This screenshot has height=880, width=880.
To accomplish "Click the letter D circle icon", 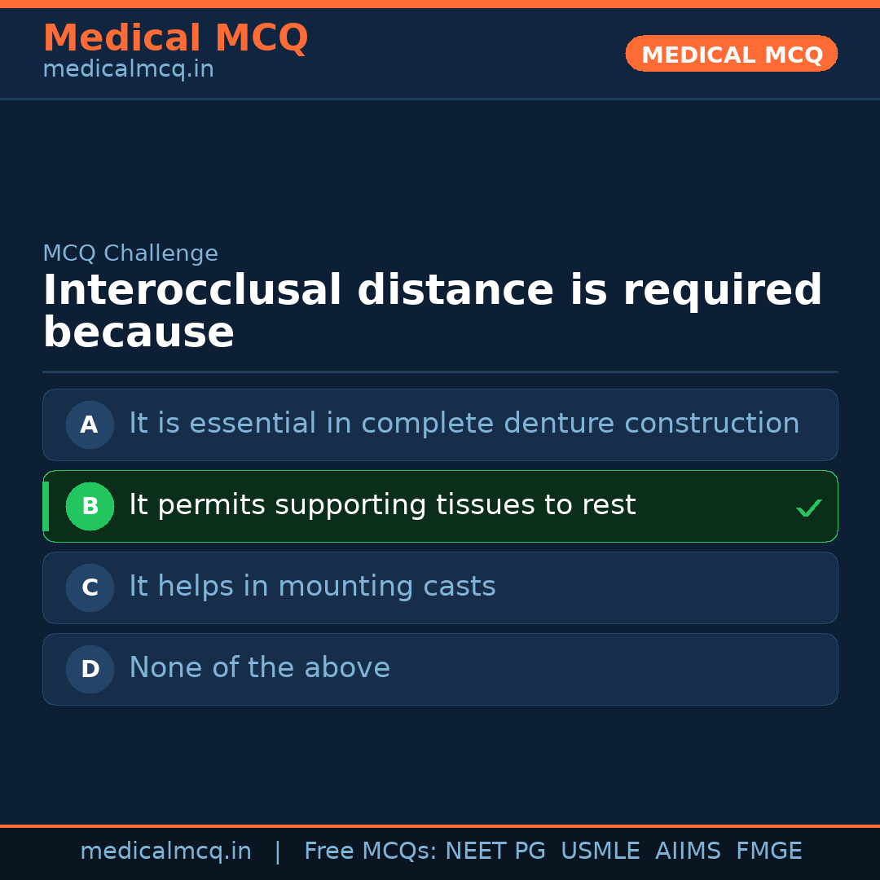I will point(90,669).
